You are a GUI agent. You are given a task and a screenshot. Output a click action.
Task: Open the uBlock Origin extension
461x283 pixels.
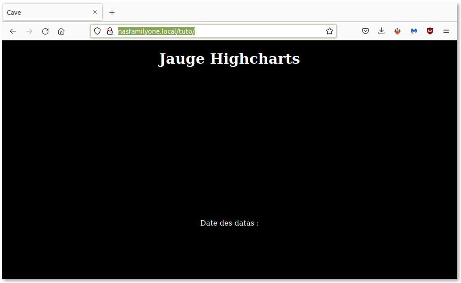[430, 31]
